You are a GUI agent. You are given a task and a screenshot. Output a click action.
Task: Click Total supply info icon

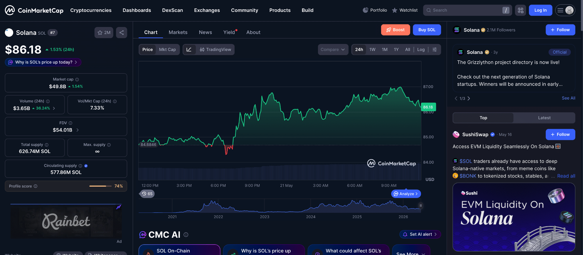(x=47, y=145)
